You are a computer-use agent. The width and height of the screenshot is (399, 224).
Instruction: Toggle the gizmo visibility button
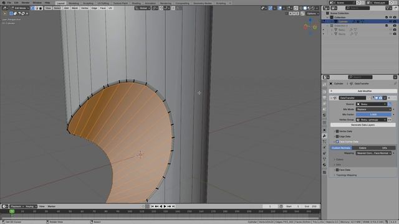(270, 8)
